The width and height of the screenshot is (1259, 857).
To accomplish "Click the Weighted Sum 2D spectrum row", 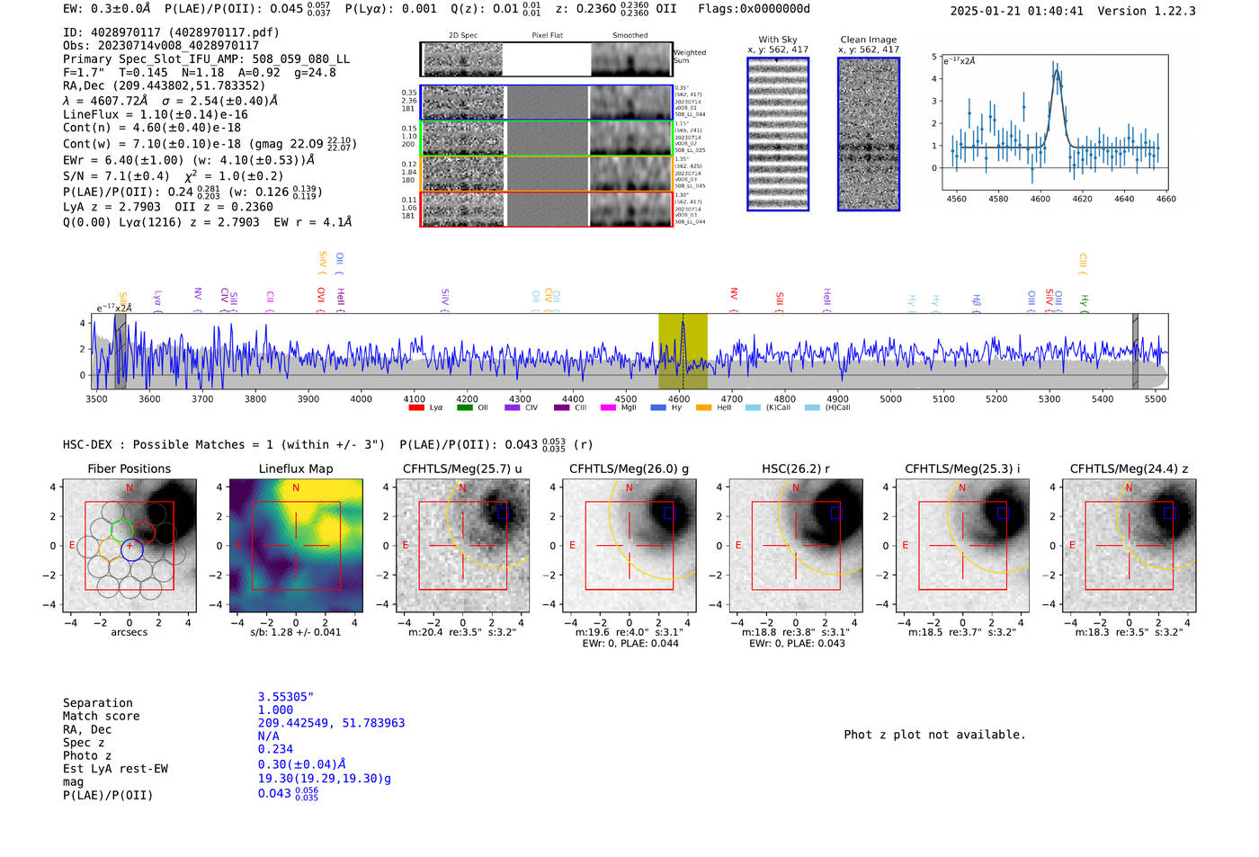I will tap(547, 59).
